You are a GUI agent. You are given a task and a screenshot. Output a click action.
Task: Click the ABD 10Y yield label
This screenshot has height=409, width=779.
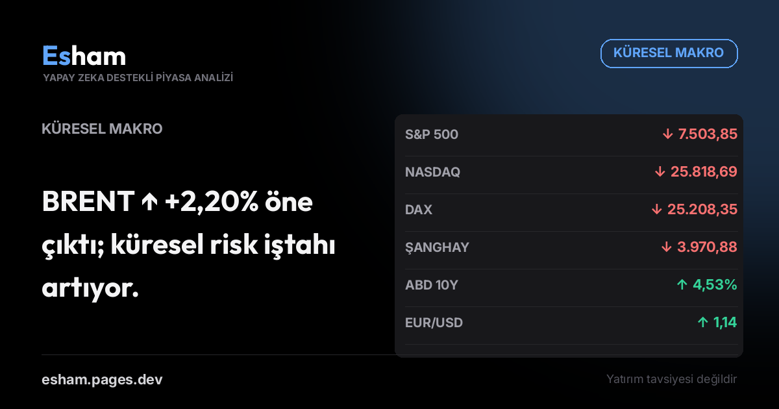click(x=432, y=285)
